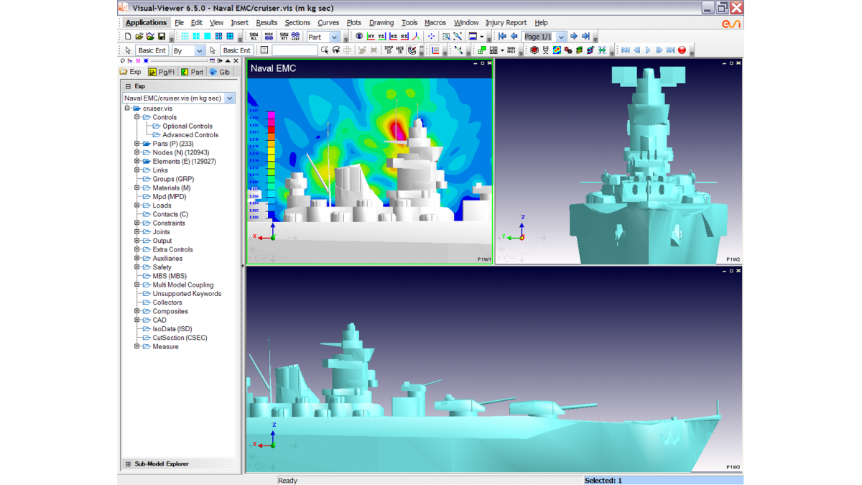Image resolution: width=862 pixels, height=485 pixels.
Task: Click the Show List toolbar icon
Action: (295, 37)
